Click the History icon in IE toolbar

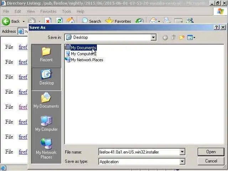(139, 21)
